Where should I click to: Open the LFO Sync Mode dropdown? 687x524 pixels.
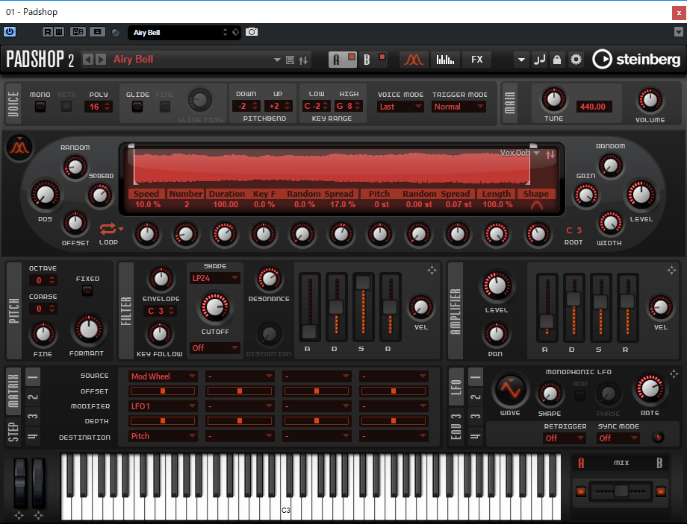[x=618, y=438]
